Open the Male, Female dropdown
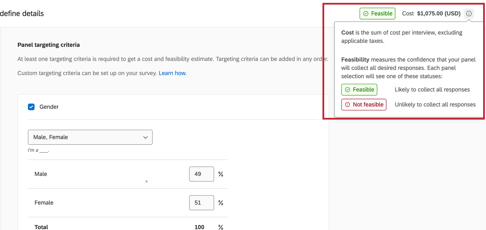This screenshot has width=486, height=230. tap(90, 137)
